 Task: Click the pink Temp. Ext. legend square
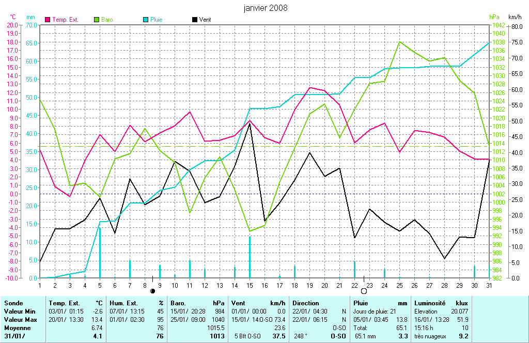pyautogui.click(x=48, y=20)
